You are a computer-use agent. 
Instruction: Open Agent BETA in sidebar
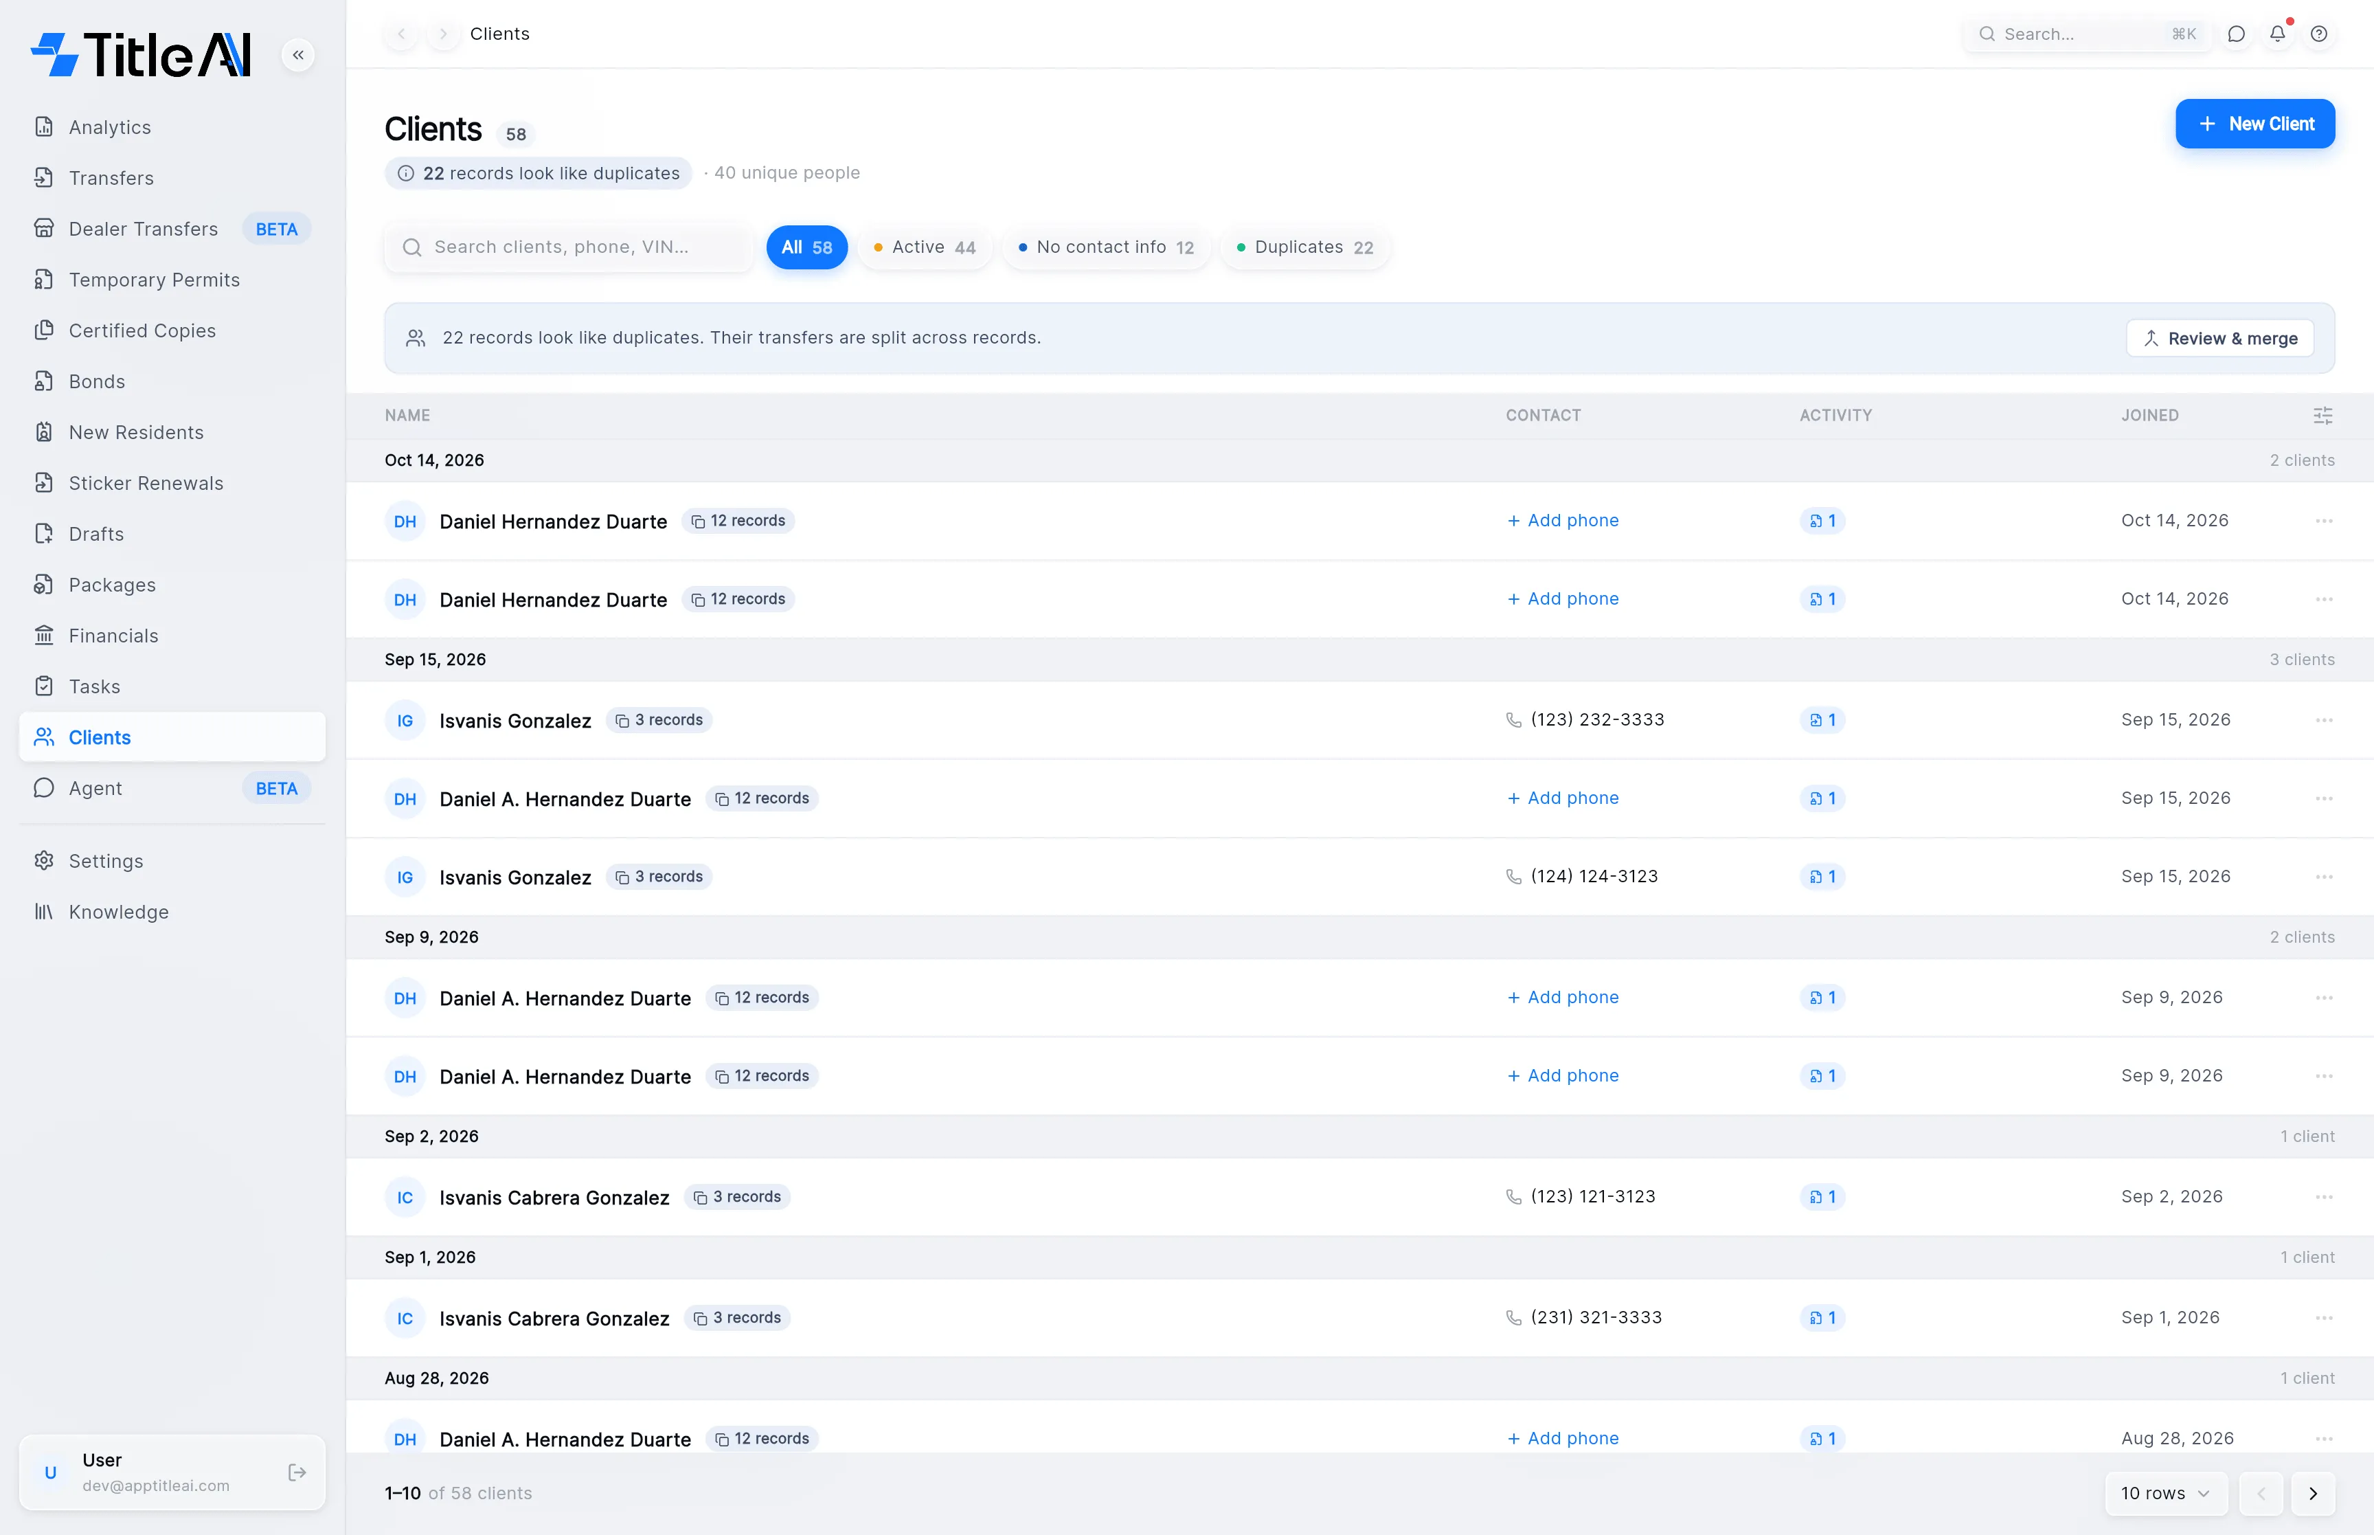[171, 788]
